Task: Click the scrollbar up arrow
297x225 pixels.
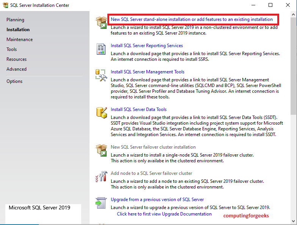Action: [x=294, y=14]
